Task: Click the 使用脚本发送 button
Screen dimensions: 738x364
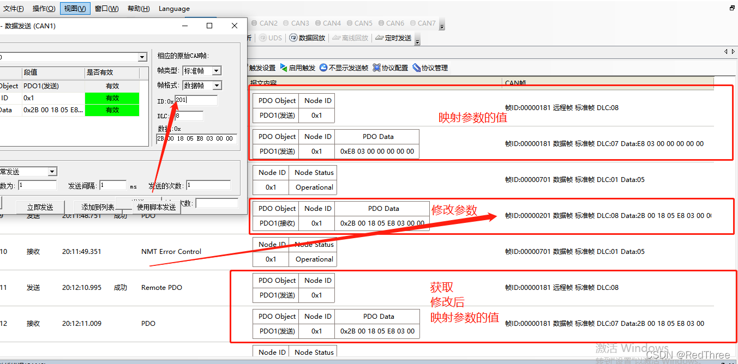Action: click(156, 207)
